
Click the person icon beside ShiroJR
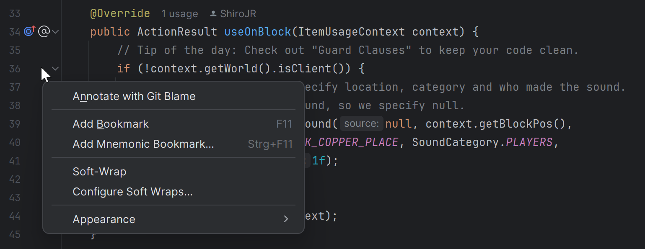213,14
